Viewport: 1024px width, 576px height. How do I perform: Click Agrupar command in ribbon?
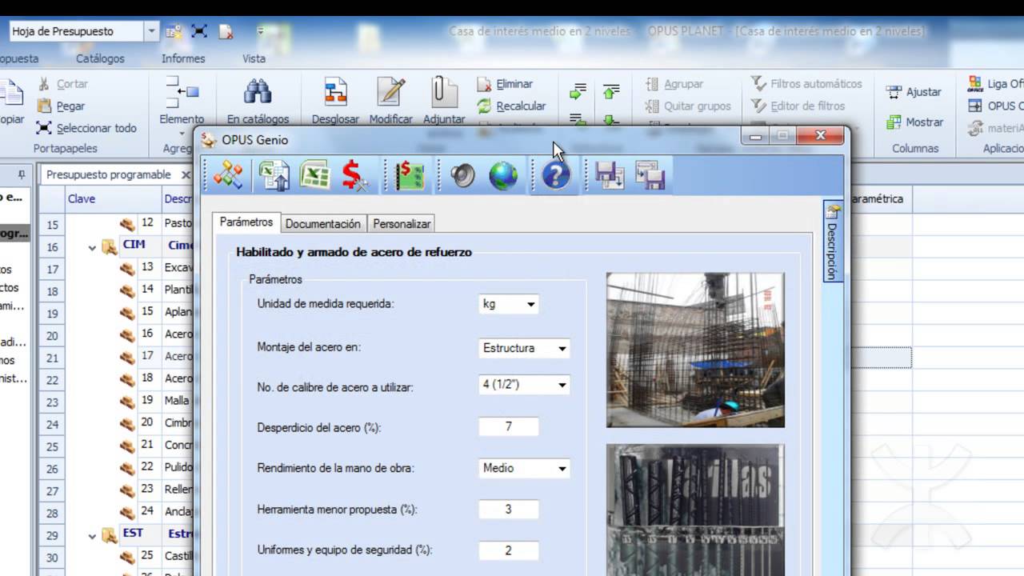[x=674, y=83]
